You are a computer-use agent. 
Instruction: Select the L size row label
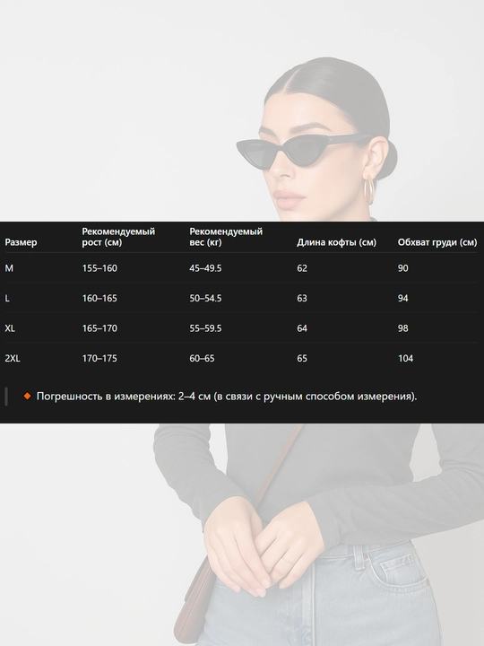7,298
